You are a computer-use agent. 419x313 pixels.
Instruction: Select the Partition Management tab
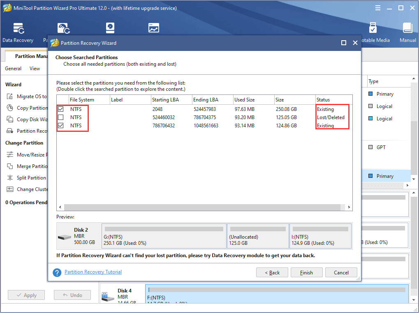pyautogui.click(x=27, y=56)
